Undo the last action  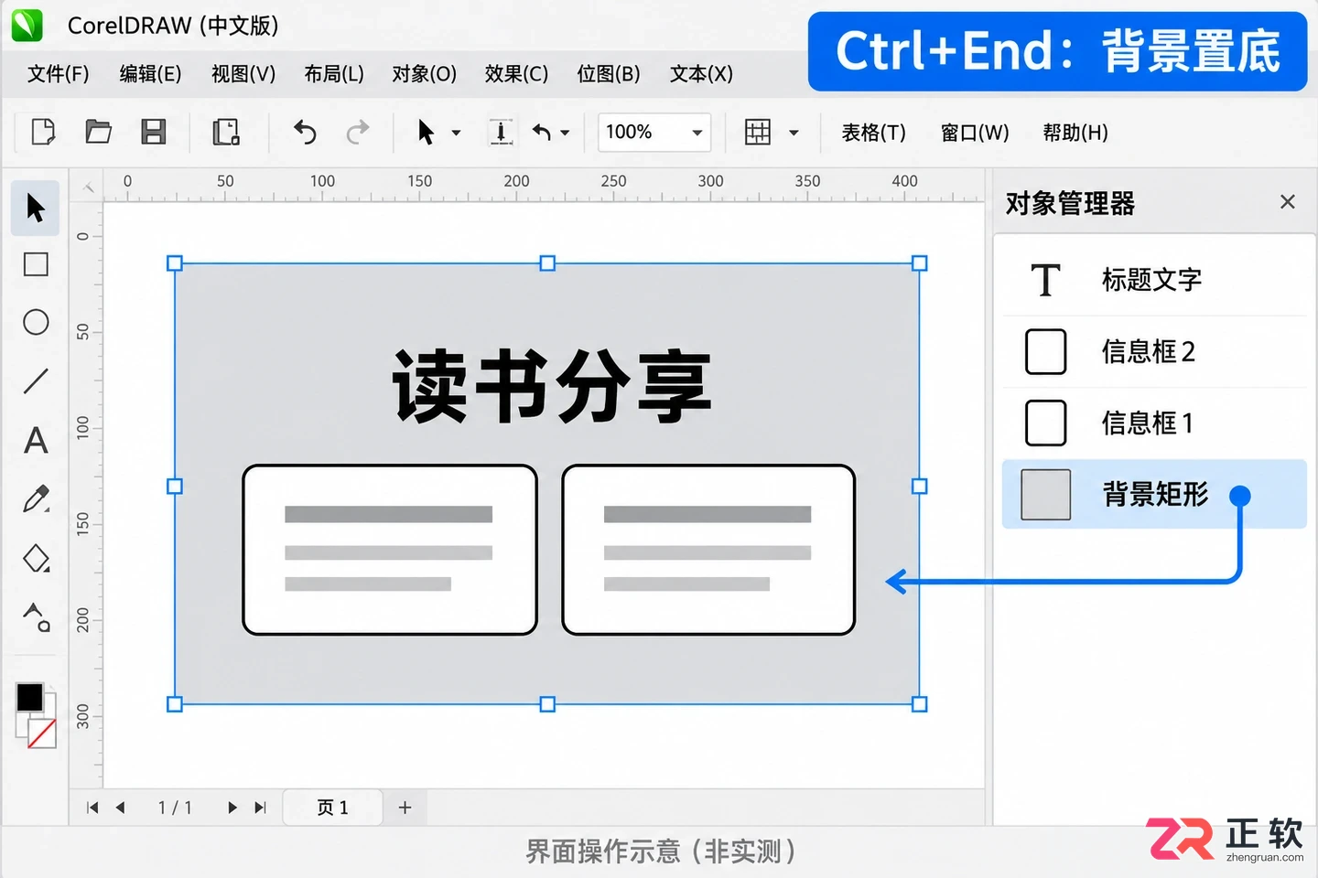[305, 133]
